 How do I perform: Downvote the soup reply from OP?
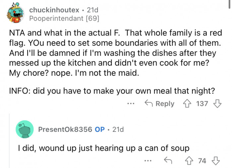216,161
